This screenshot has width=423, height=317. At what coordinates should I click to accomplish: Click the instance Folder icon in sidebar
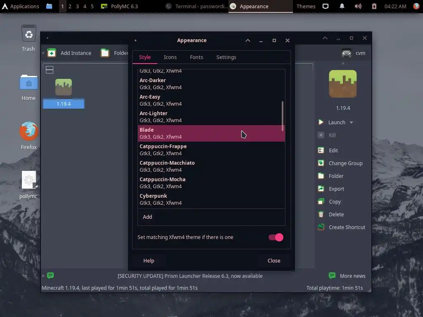click(321, 176)
